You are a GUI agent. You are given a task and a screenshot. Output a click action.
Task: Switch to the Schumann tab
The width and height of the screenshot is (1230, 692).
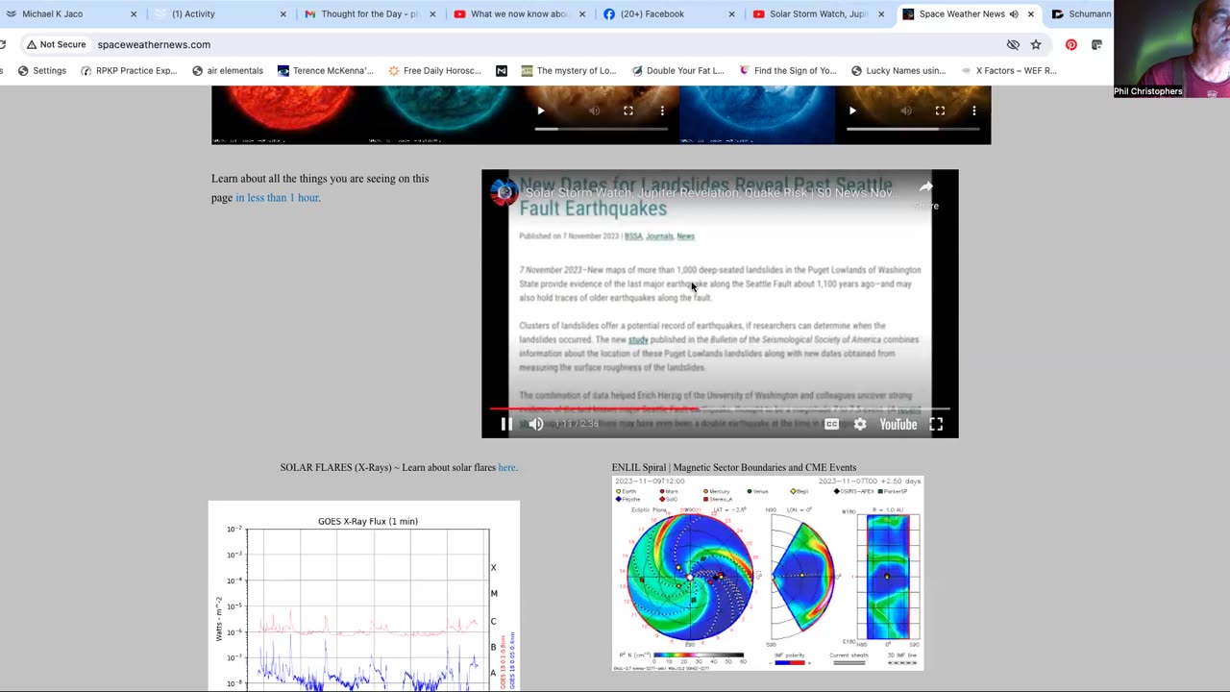pos(1081,14)
